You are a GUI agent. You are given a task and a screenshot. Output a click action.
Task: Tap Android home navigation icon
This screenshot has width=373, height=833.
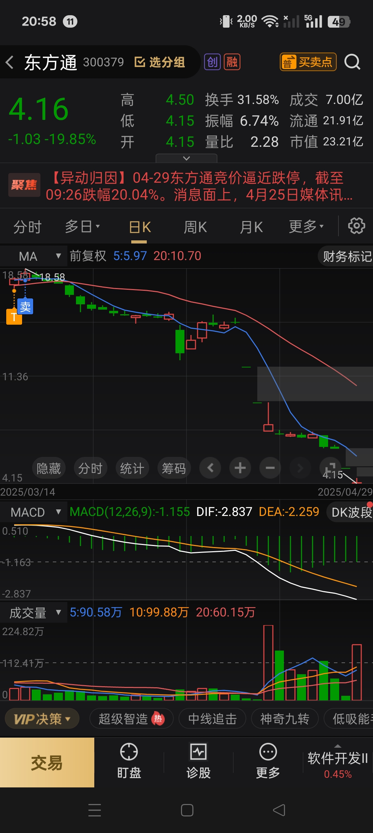click(x=187, y=810)
